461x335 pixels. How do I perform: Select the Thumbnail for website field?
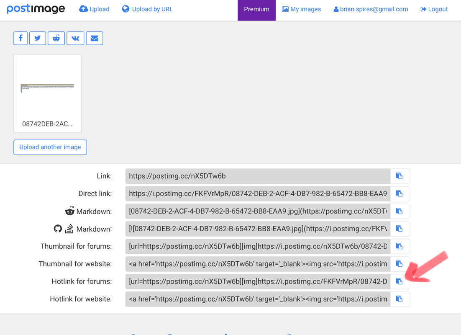(x=258, y=264)
